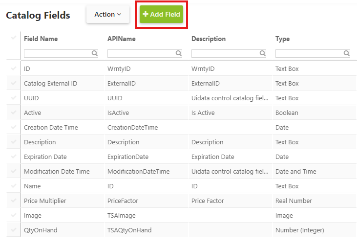The image size is (357, 248).
Task: Toggle the select-all checkmark in header
Action: (14, 38)
